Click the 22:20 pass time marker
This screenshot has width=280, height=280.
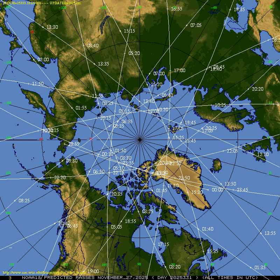tap(60, 177)
